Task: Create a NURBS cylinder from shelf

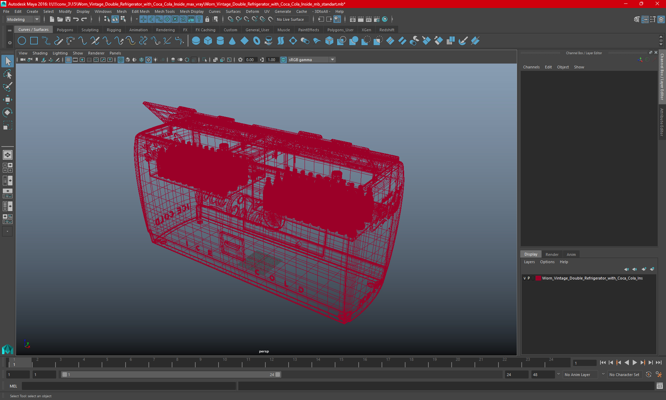Action: [x=220, y=41]
